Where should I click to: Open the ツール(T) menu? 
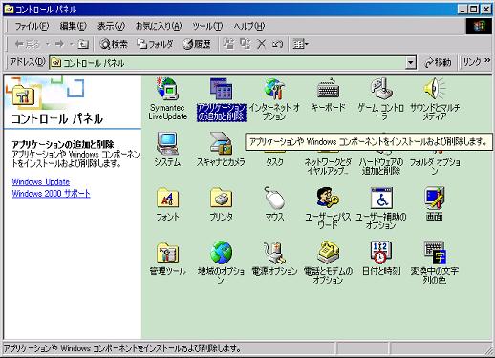click(x=207, y=26)
